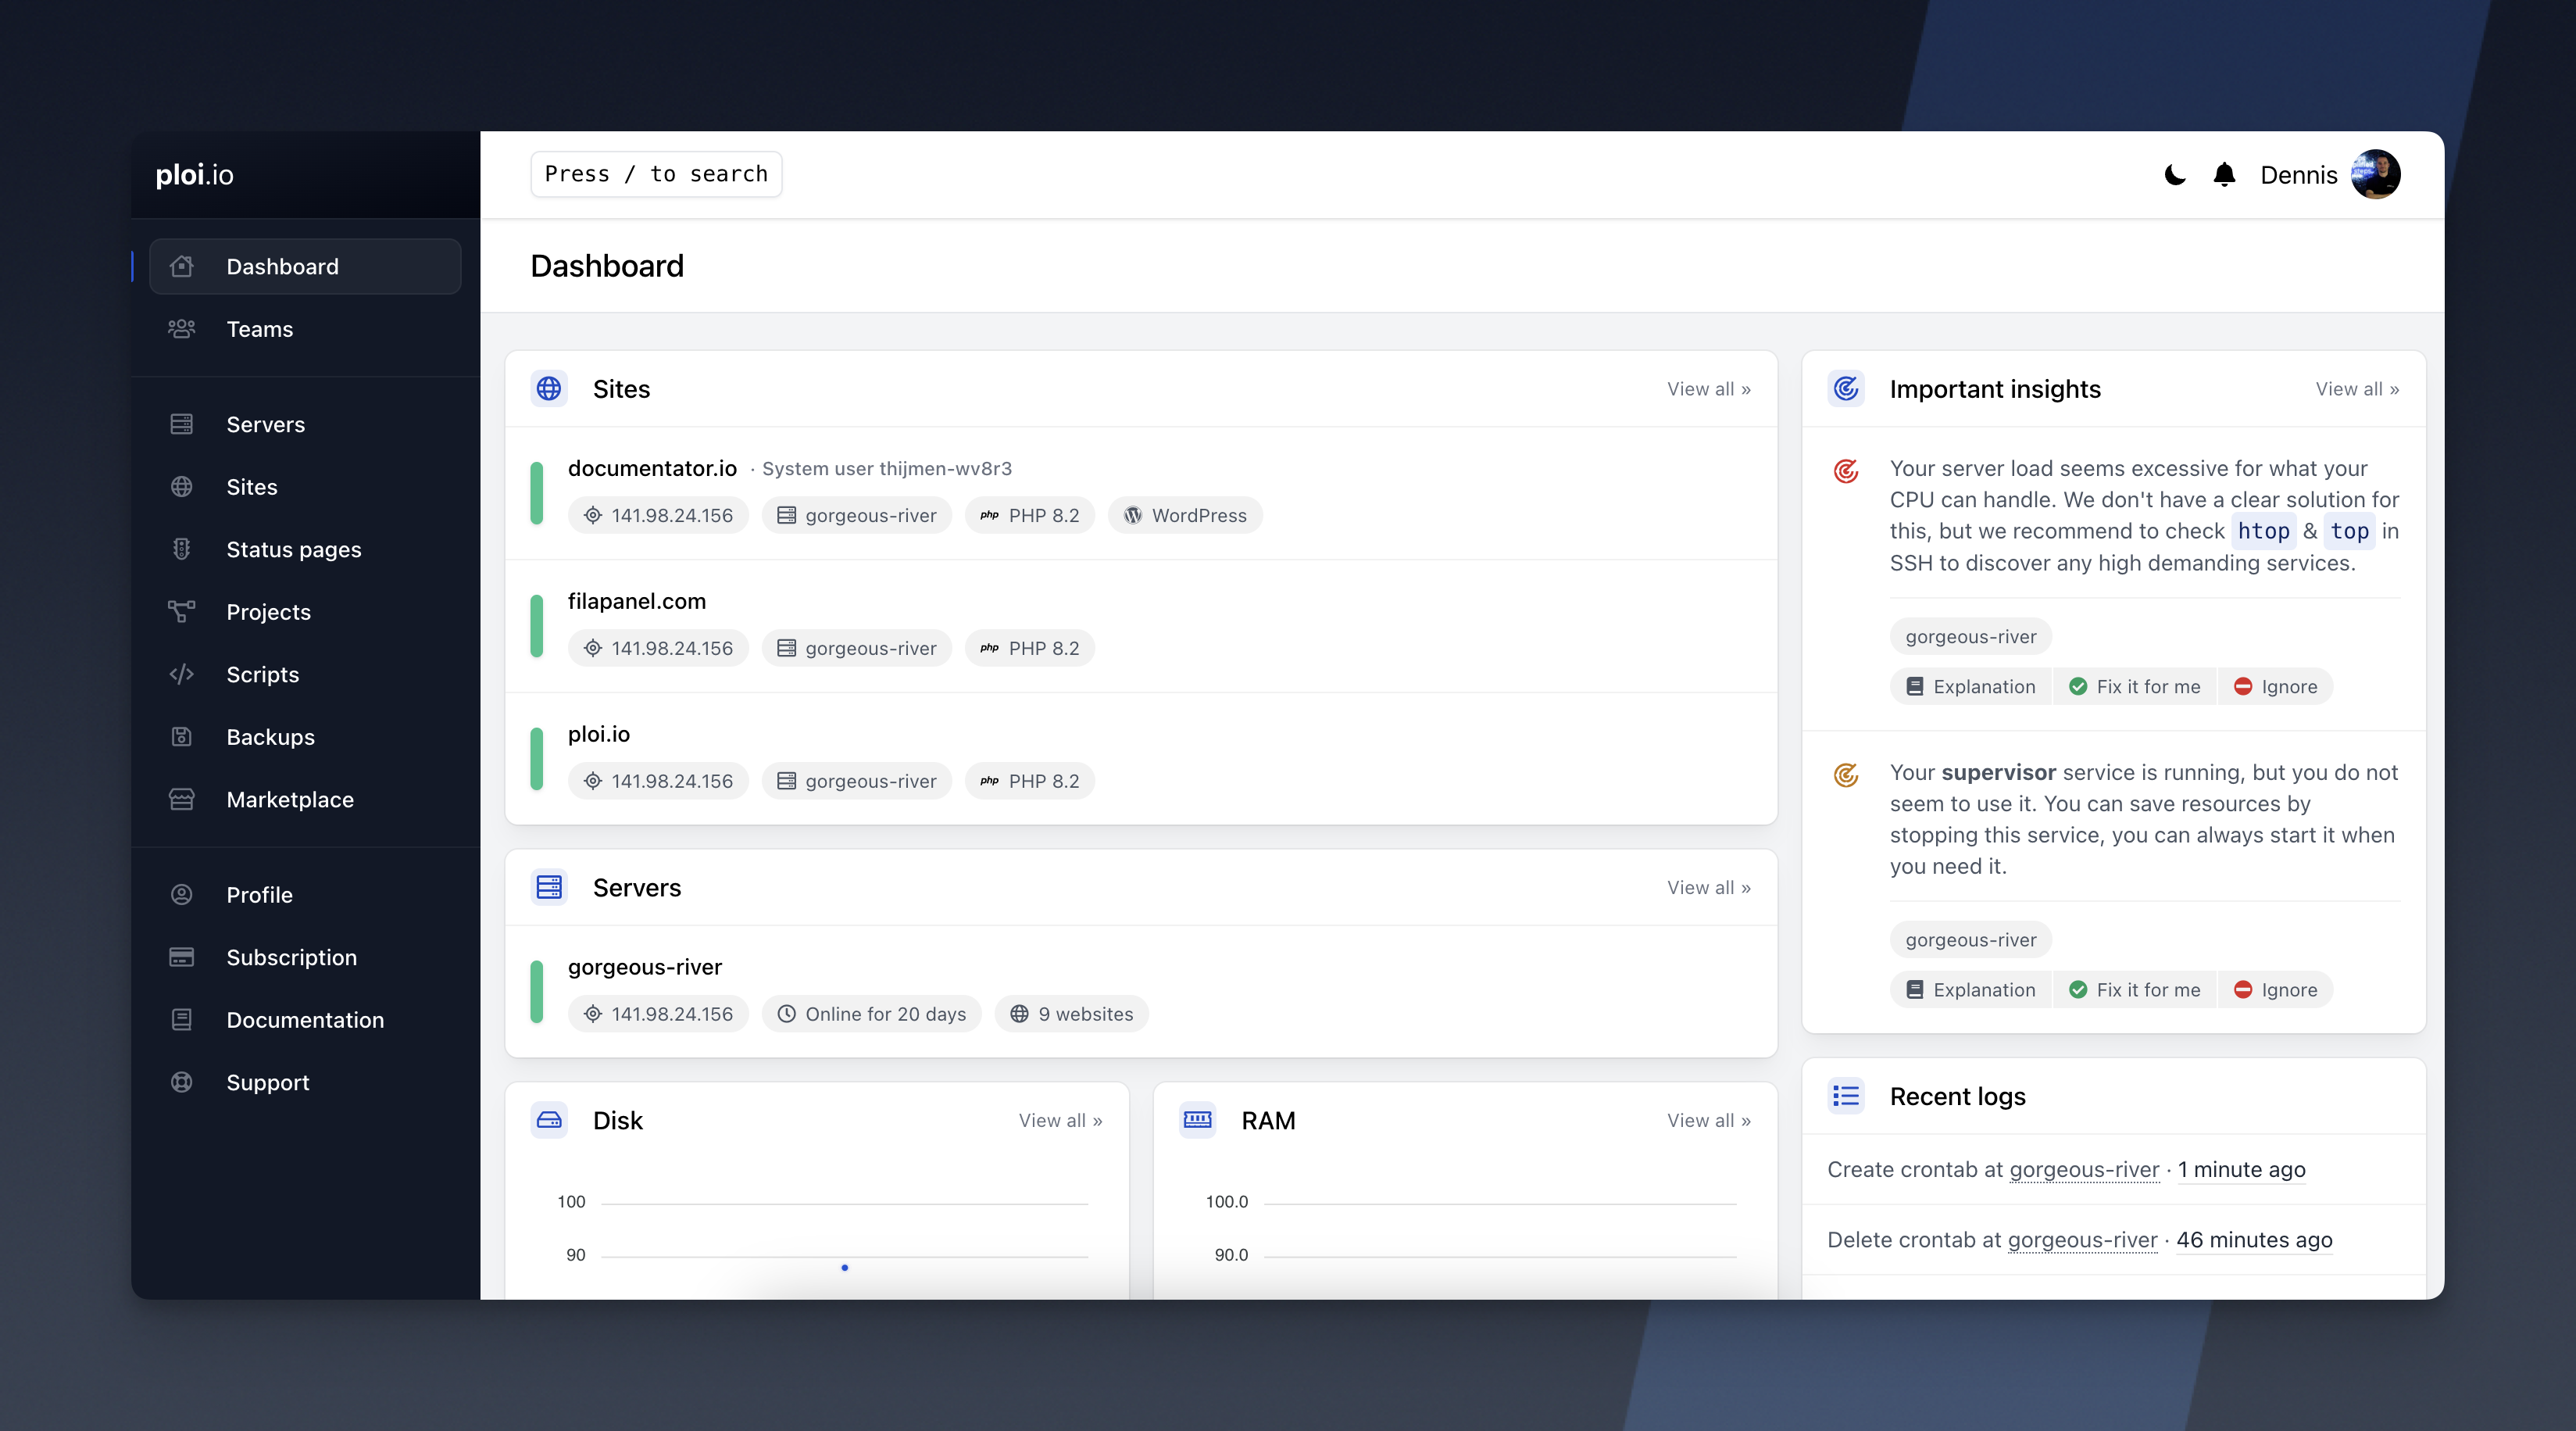Image resolution: width=2576 pixels, height=1431 pixels.
Task: Toggle dark mode moon icon
Action: click(2174, 175)
